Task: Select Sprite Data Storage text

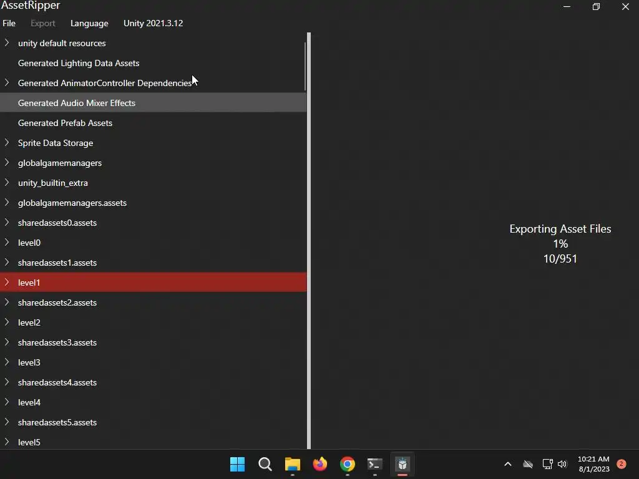Action: coord(56,143)
